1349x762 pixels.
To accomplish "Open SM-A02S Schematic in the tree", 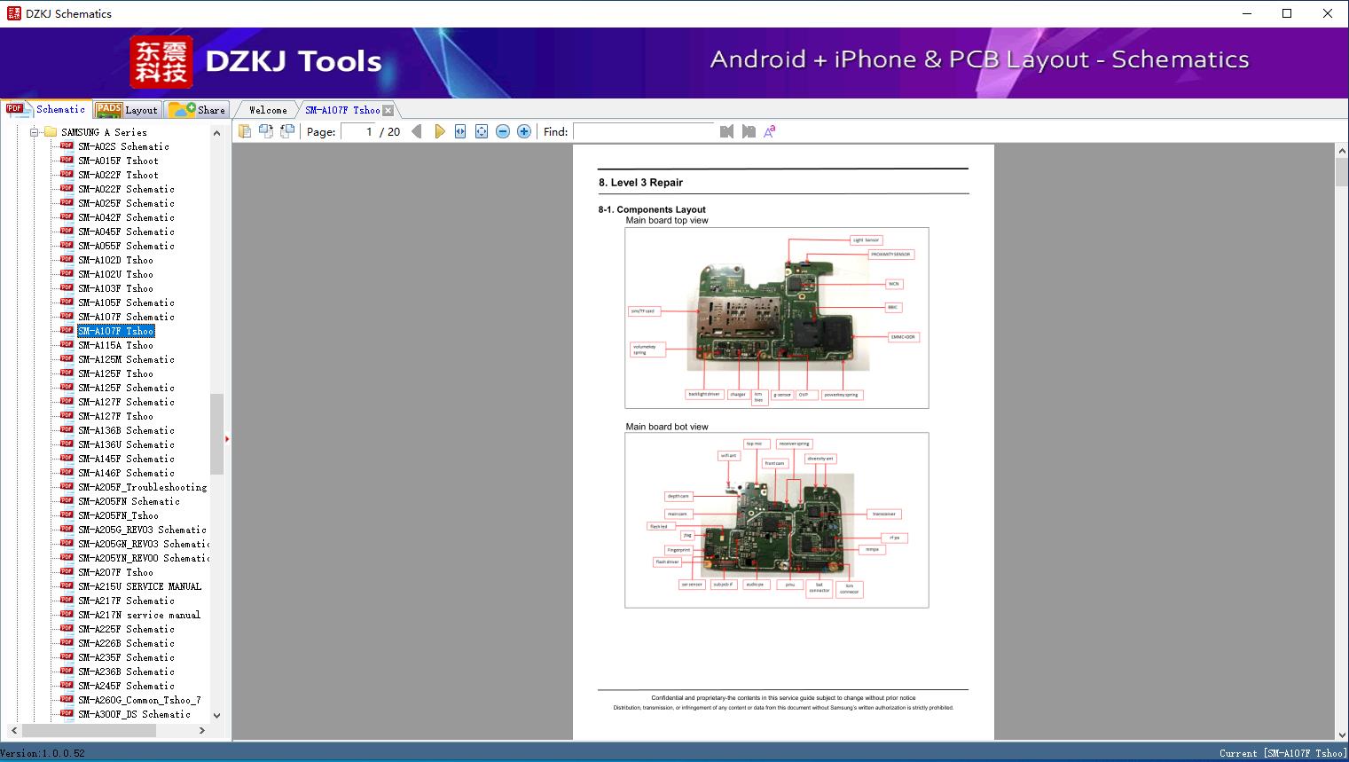I will [123, 146].
